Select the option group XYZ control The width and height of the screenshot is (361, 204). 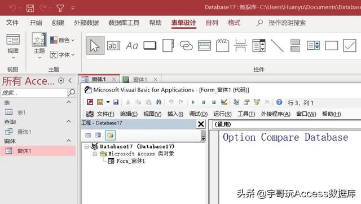pyautogui.click(x=222, y=45)
